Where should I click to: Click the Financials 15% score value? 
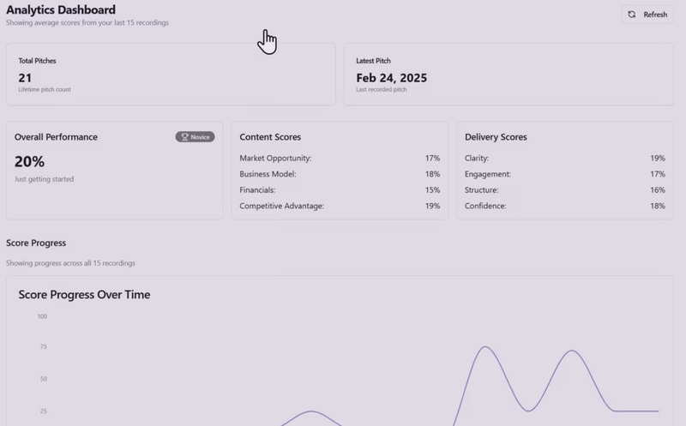tap(432, 190)
